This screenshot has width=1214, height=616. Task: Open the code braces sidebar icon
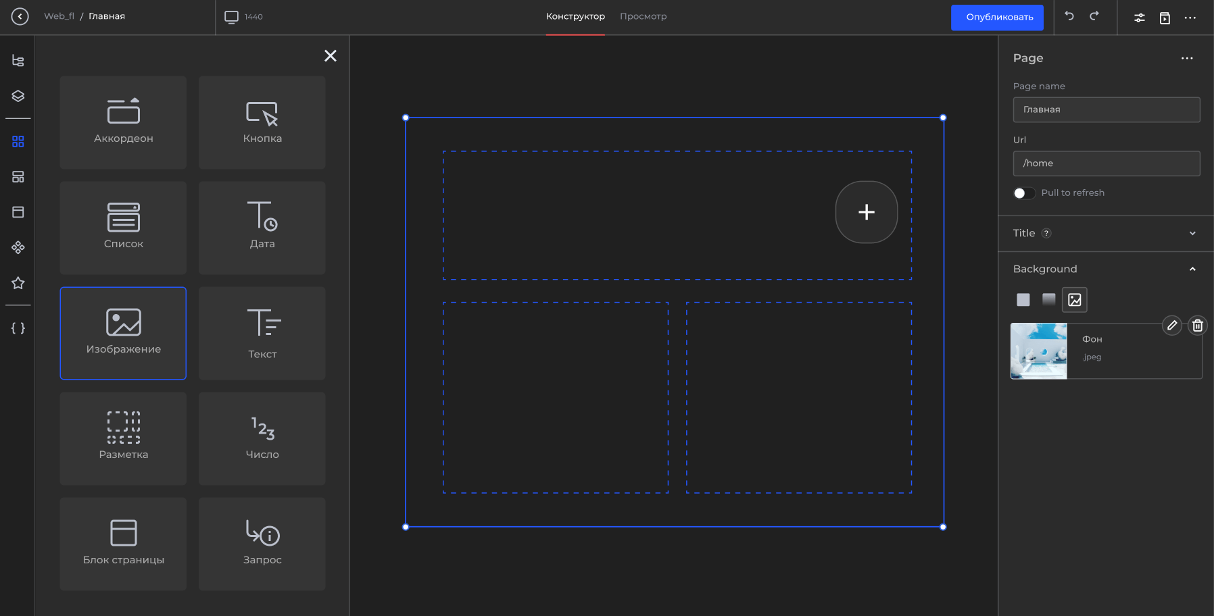18,328
